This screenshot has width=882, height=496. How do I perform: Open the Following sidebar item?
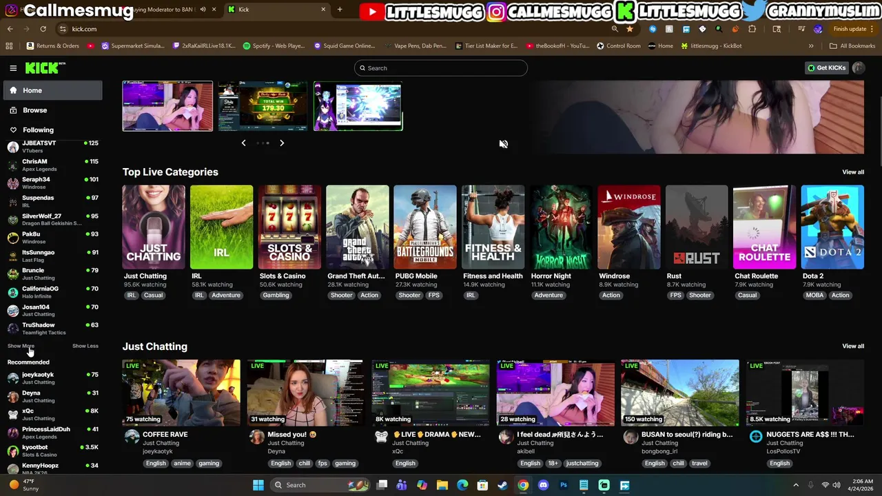pos(52,130)
